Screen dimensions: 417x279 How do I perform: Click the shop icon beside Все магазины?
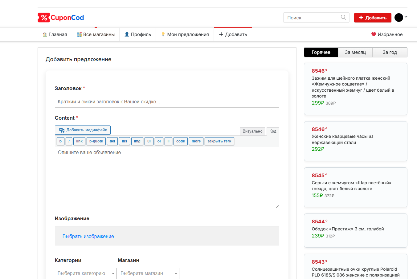(79, 34)
